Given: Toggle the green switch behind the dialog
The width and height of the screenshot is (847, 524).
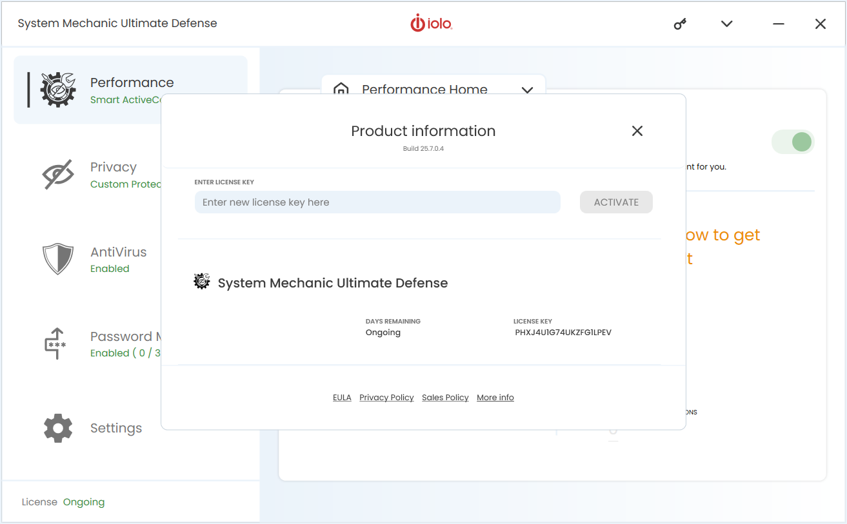Looking at the screenshot, I should coord(793,142).
